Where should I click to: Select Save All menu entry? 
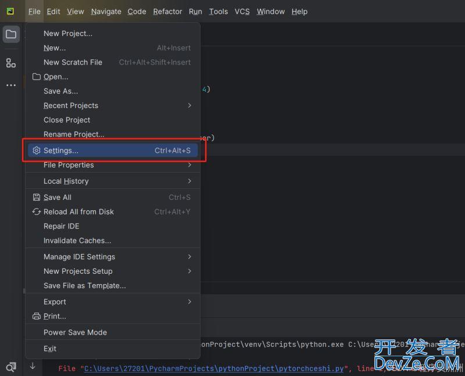click(113, 197)
